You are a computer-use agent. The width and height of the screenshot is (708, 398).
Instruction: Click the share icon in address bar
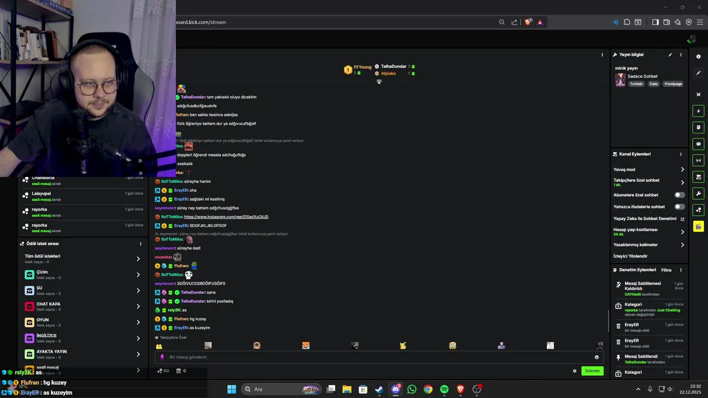[514, 22]
